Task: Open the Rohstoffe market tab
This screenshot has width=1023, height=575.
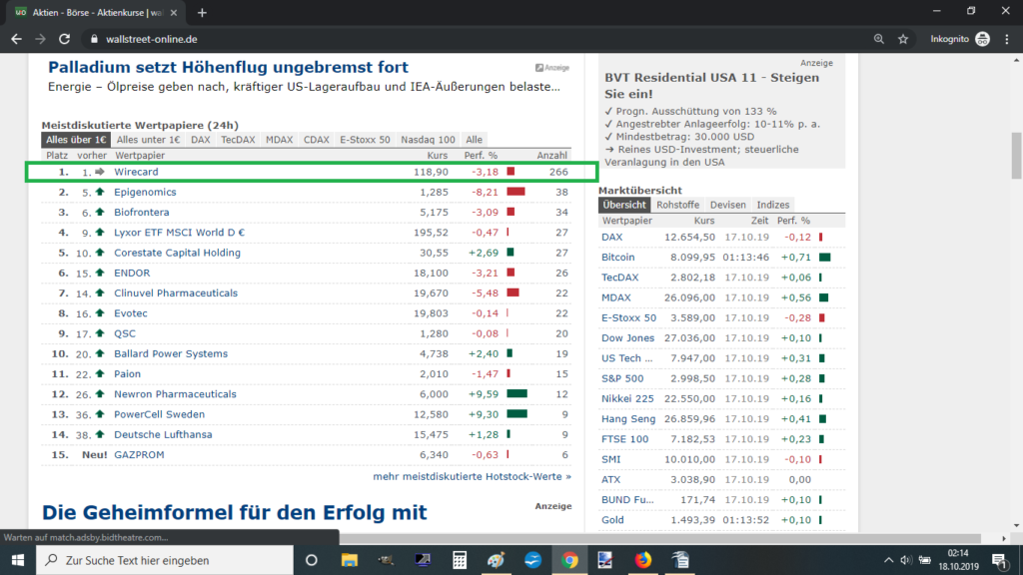Action: 678,205
